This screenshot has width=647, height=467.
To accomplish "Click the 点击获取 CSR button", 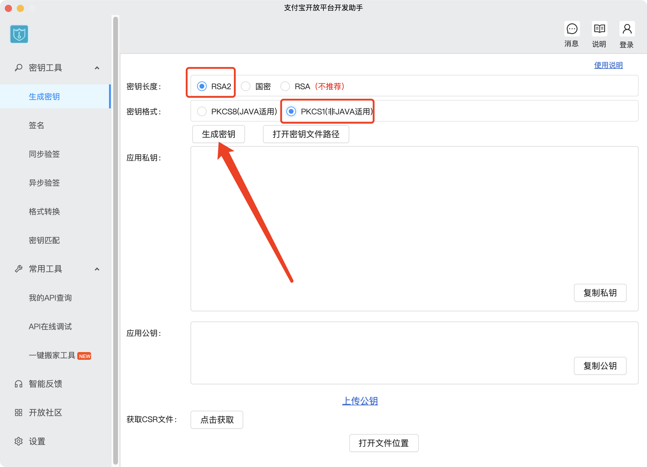I will (217, 420).
